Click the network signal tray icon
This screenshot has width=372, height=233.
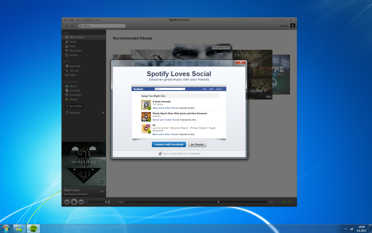pos(351,229)
